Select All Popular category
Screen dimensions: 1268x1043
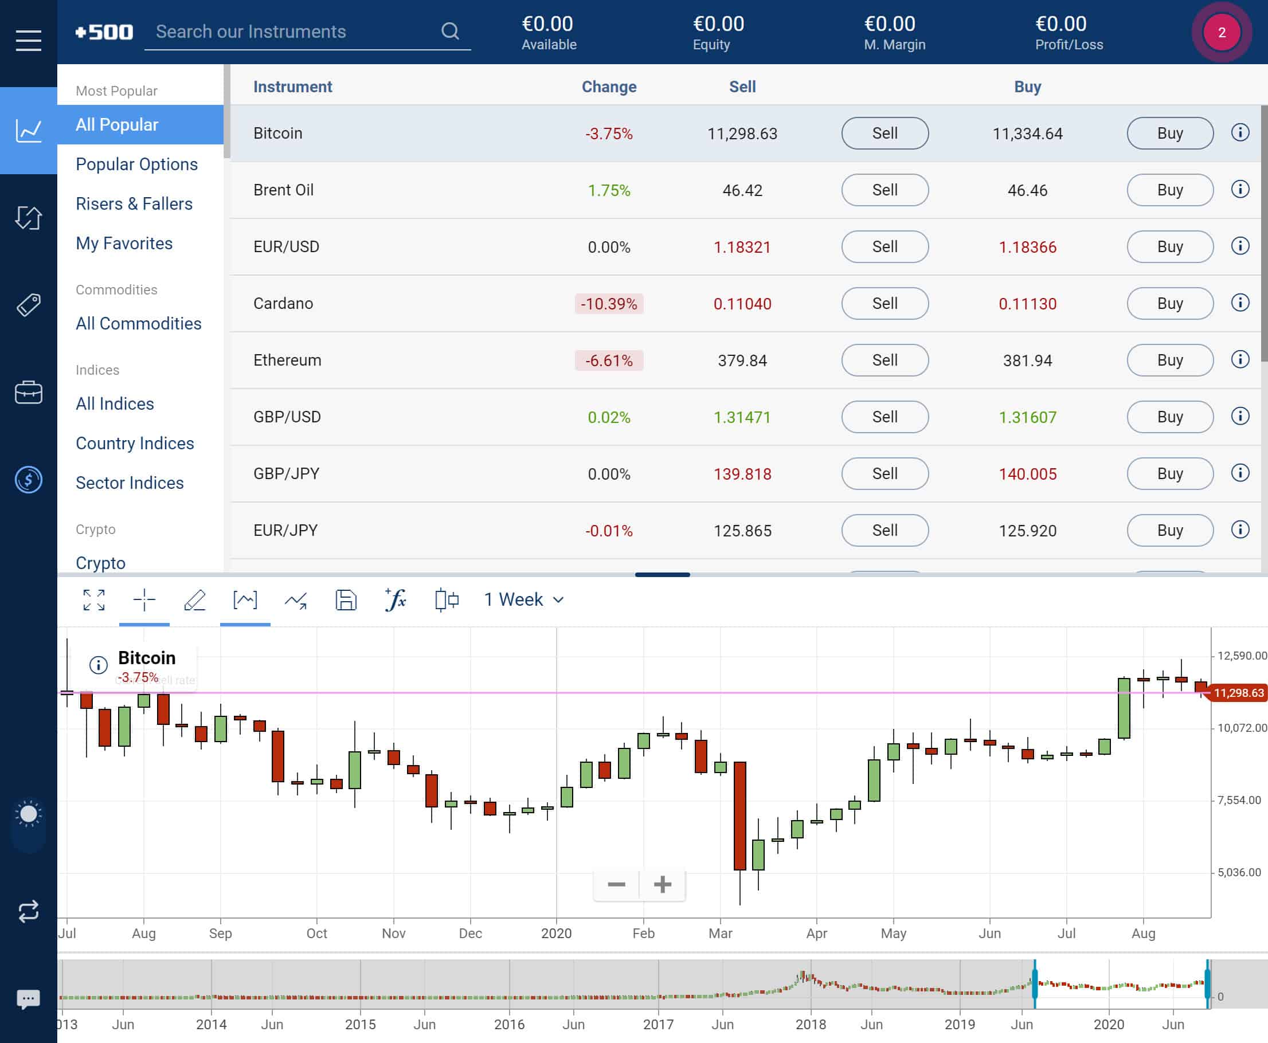(140, 124)
